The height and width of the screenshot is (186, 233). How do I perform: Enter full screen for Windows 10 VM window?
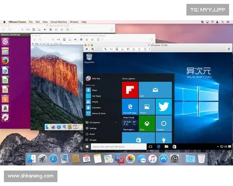click(x=229, y=49)
